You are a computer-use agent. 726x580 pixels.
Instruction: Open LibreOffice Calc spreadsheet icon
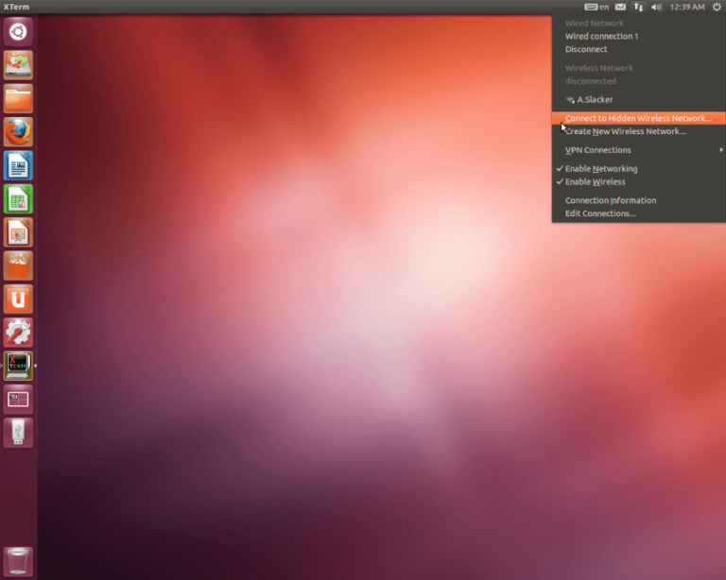[x=18, y=198]
